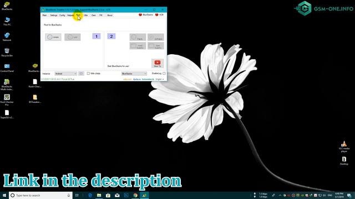Select the SuperSU file on desktop
355x199 pixels.
[x=7, y=114]
